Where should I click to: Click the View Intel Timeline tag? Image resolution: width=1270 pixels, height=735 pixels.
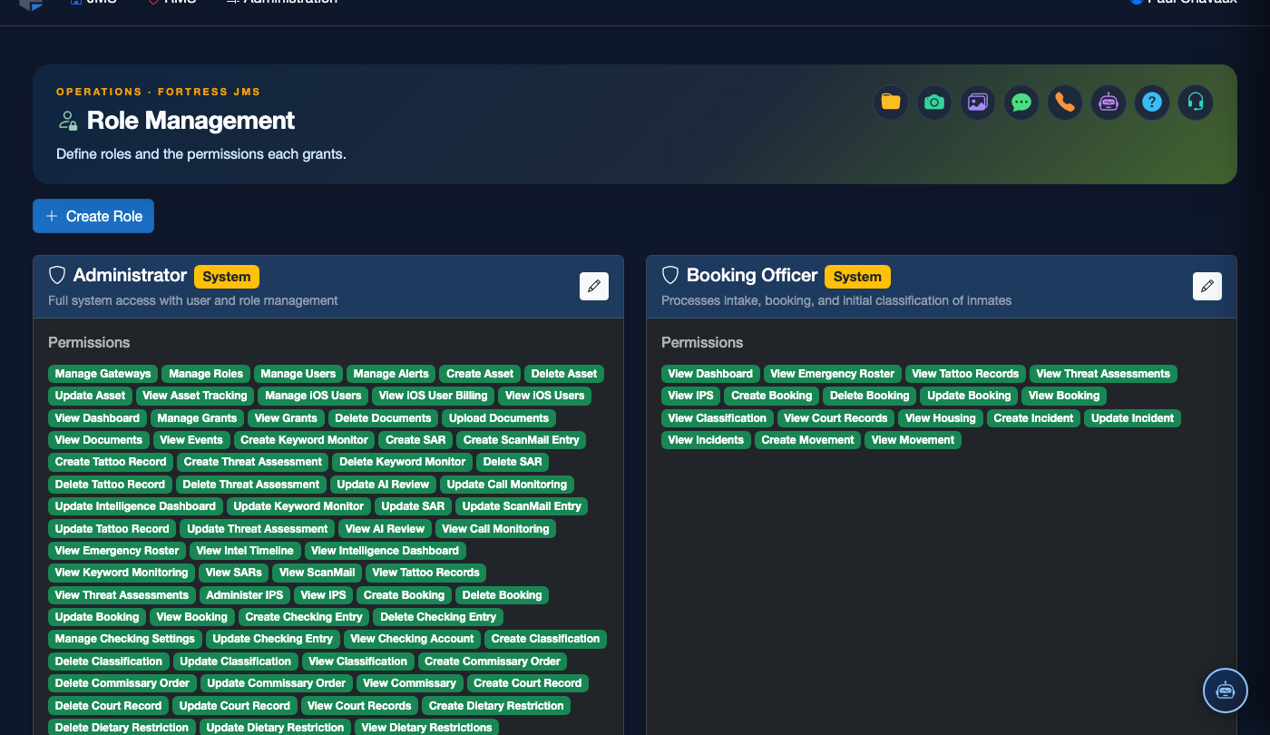(245, 551)
